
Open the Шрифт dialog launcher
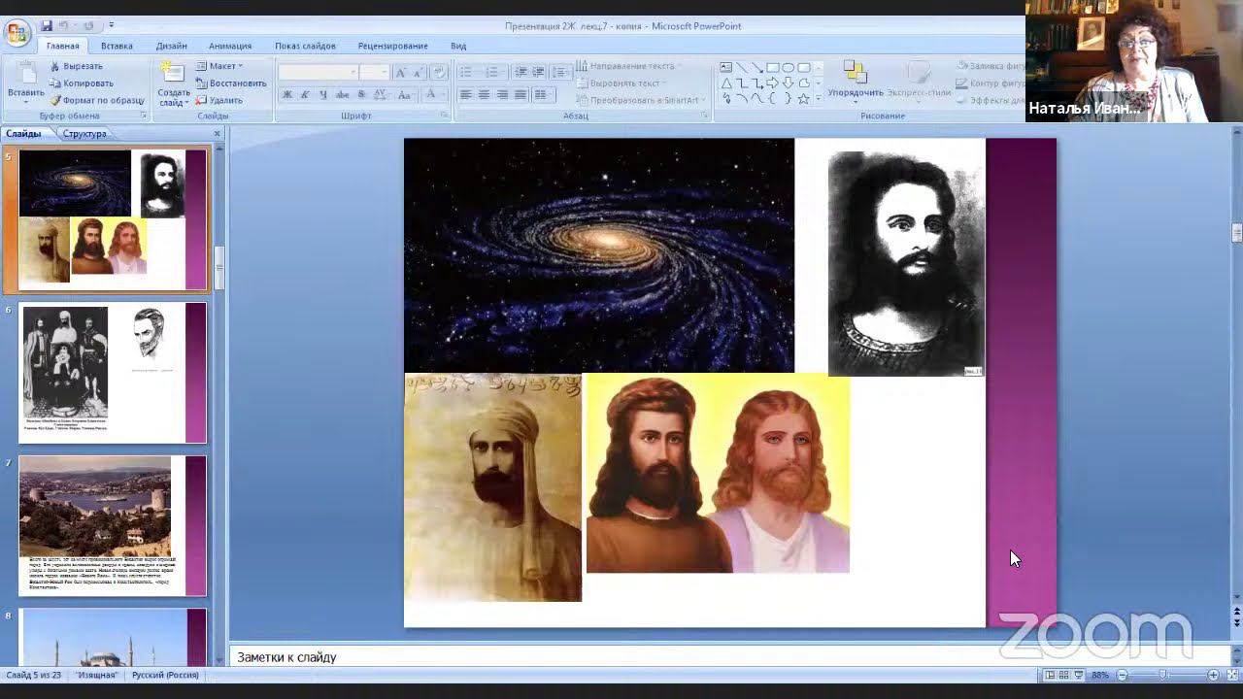coord(445,116)
